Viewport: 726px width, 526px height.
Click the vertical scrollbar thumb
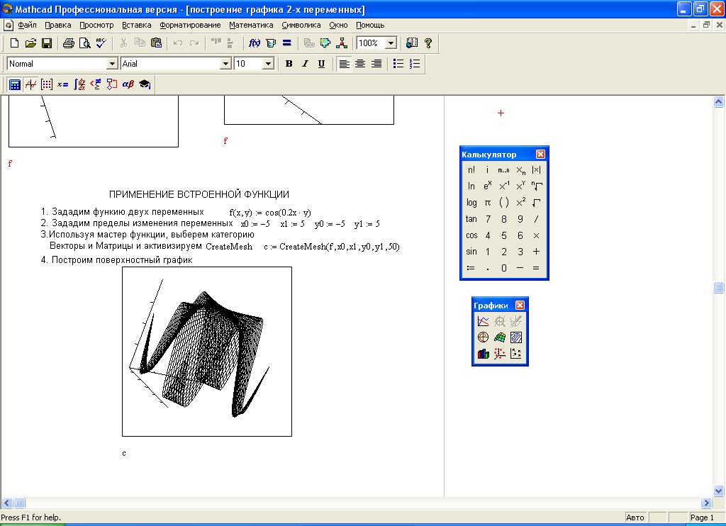[x=718, y=288]
